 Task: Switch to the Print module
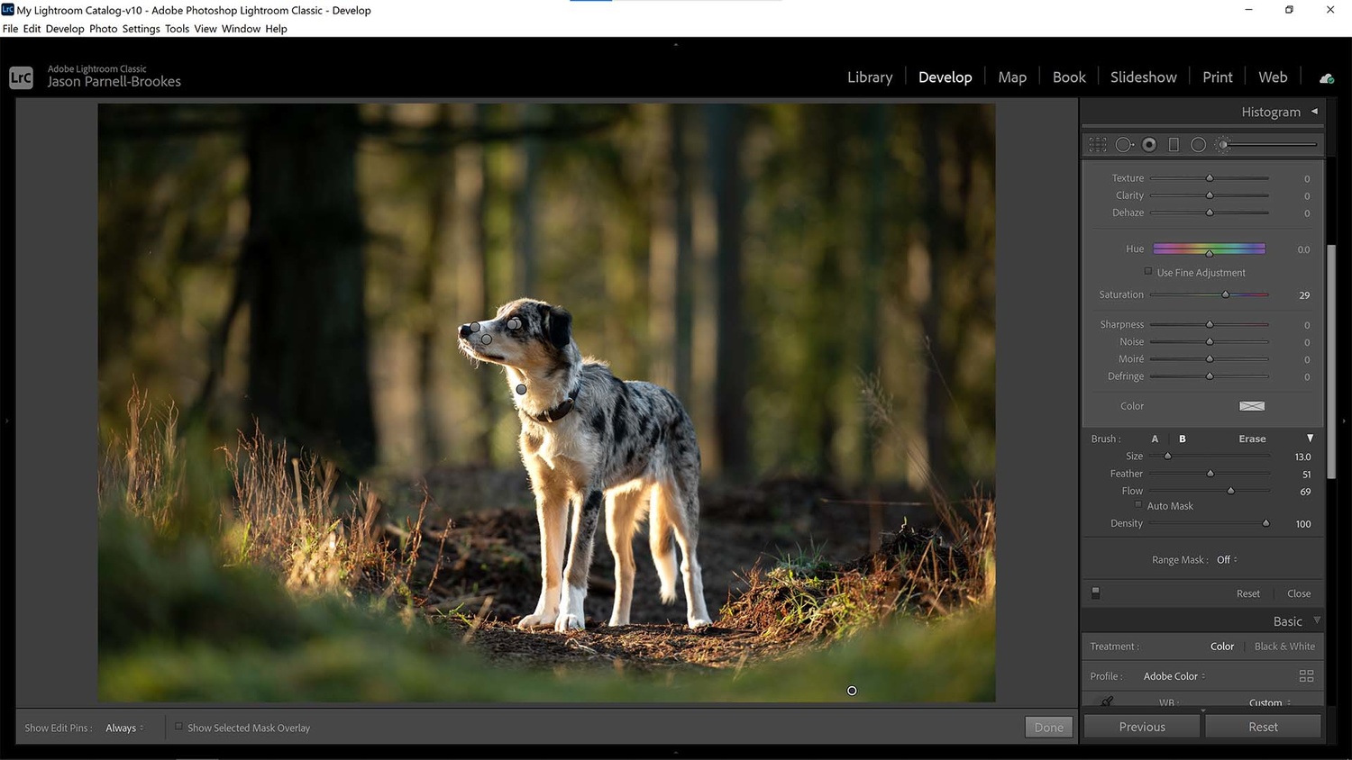point(1217,77)
